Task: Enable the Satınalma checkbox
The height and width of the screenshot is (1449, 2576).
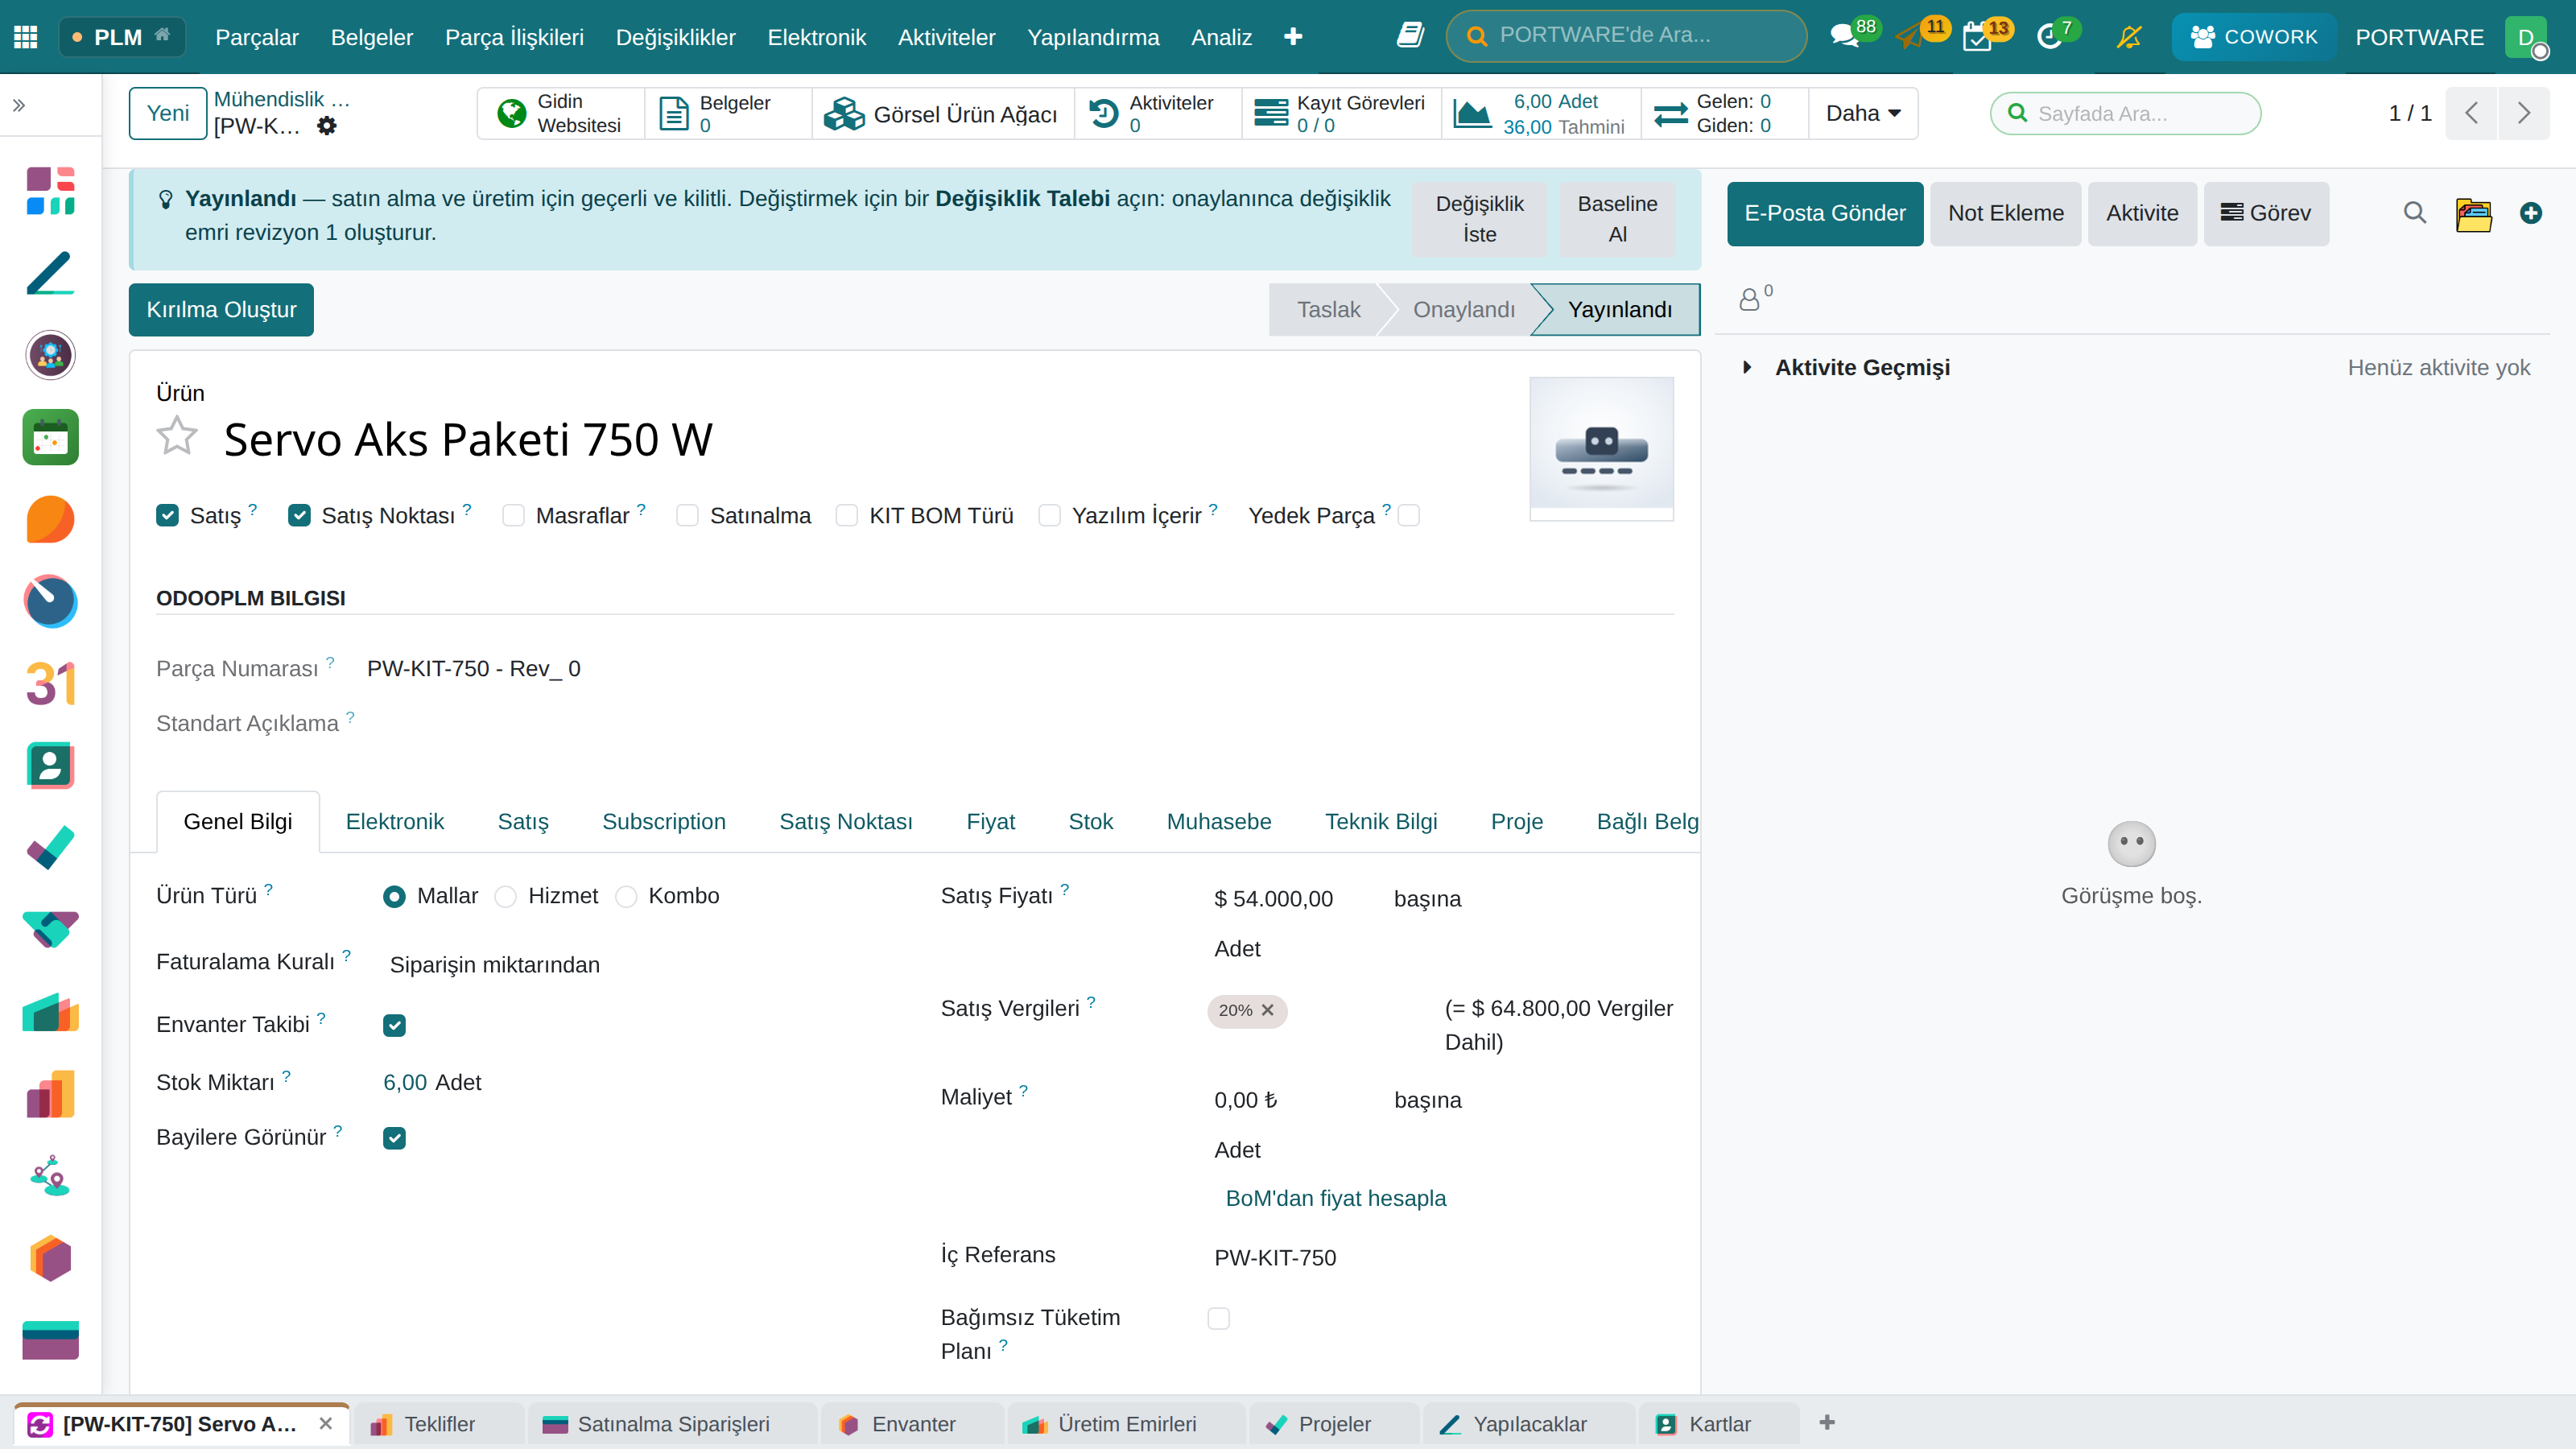Action: click(687, 516)
